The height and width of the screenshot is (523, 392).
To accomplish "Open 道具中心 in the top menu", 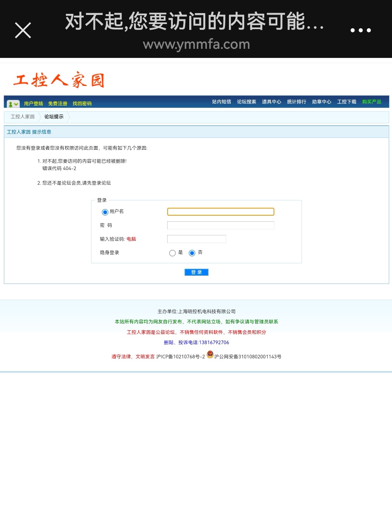I will click(272, 102).
